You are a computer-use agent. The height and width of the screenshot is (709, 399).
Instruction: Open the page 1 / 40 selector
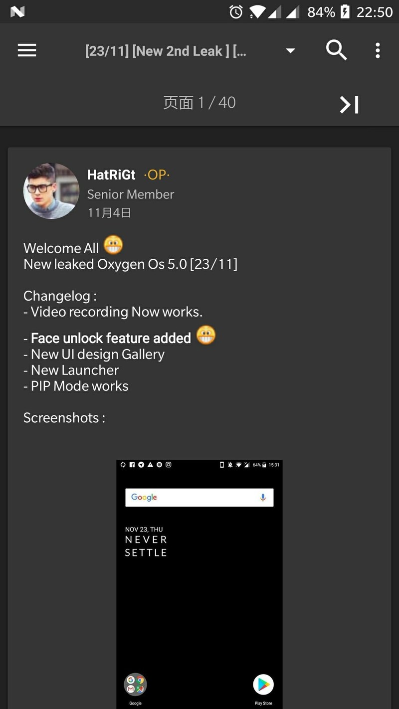[199, 103]
